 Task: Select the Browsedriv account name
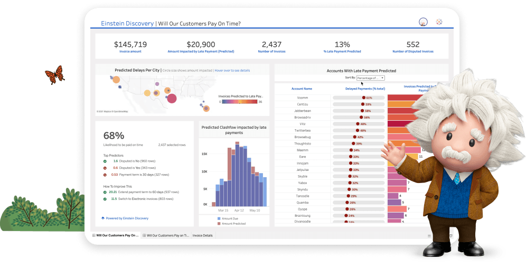pyautogui.click(x=302, y=118)
